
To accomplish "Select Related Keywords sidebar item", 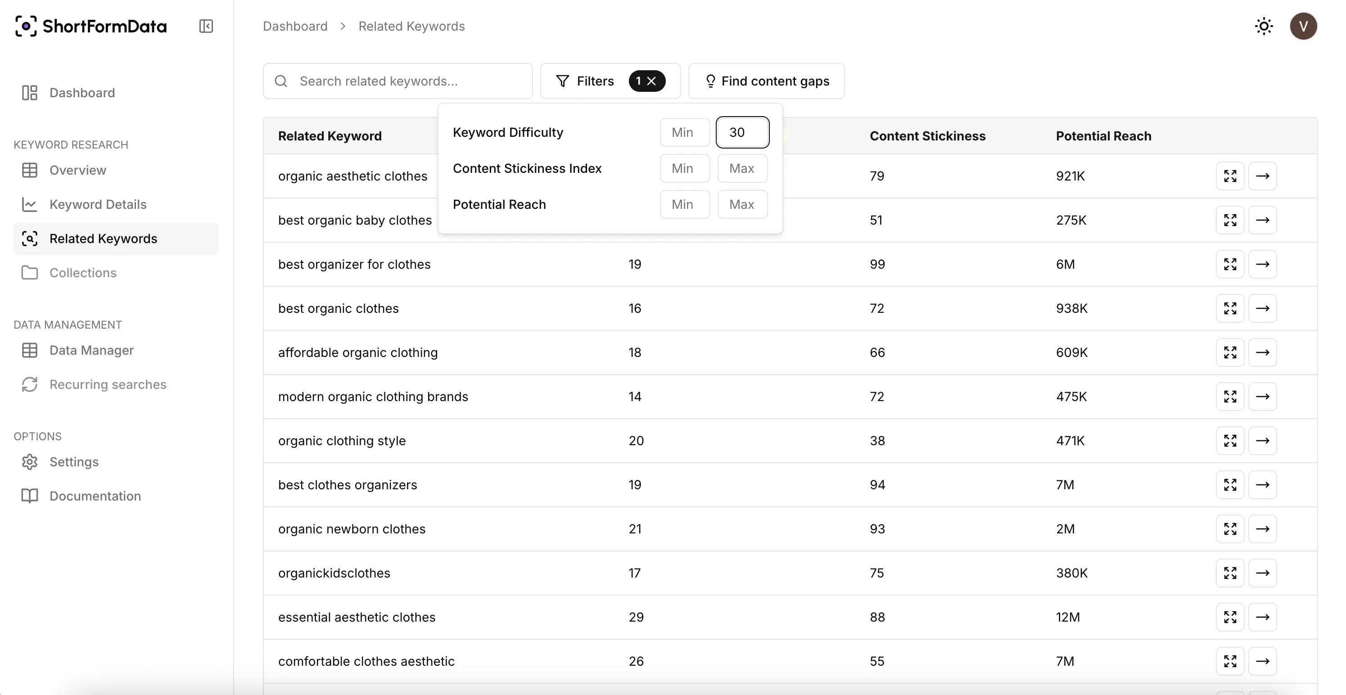I will [116, 239].
